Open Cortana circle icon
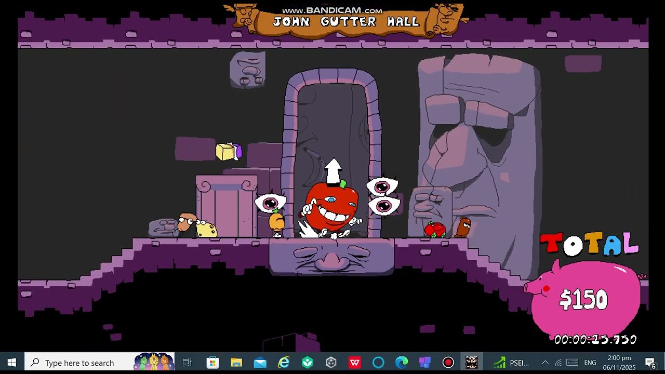This screenshot has width=665, height=374. [378, 363]
